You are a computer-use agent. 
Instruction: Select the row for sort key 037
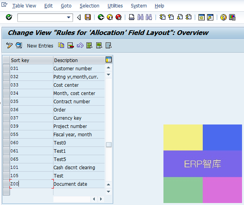(6, 118)
